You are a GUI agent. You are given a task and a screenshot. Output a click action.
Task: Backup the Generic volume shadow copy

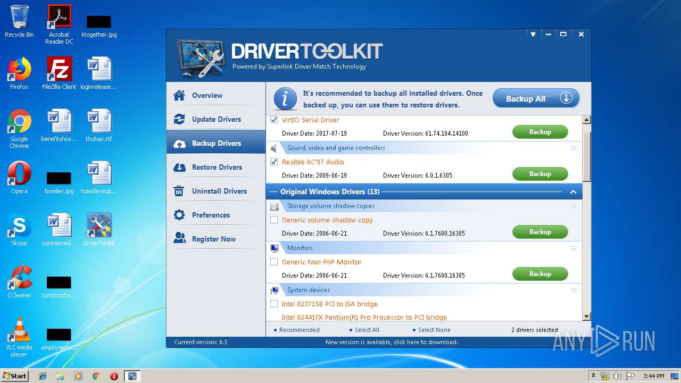coord(540,232)
